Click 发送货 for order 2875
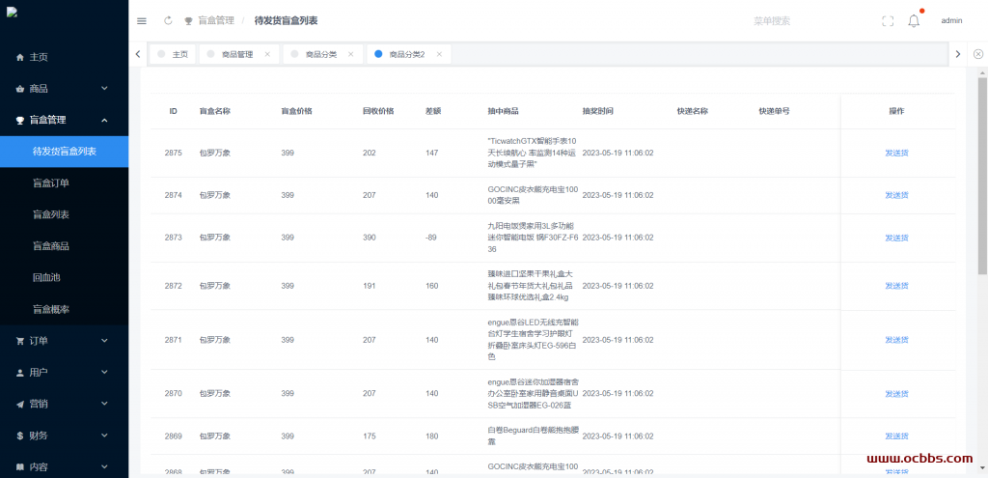Screen dimensions: 988x478 (896, 153)
